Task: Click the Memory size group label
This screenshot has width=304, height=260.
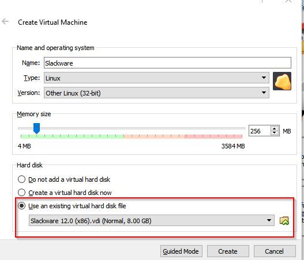Action: (x=34, y=114)
